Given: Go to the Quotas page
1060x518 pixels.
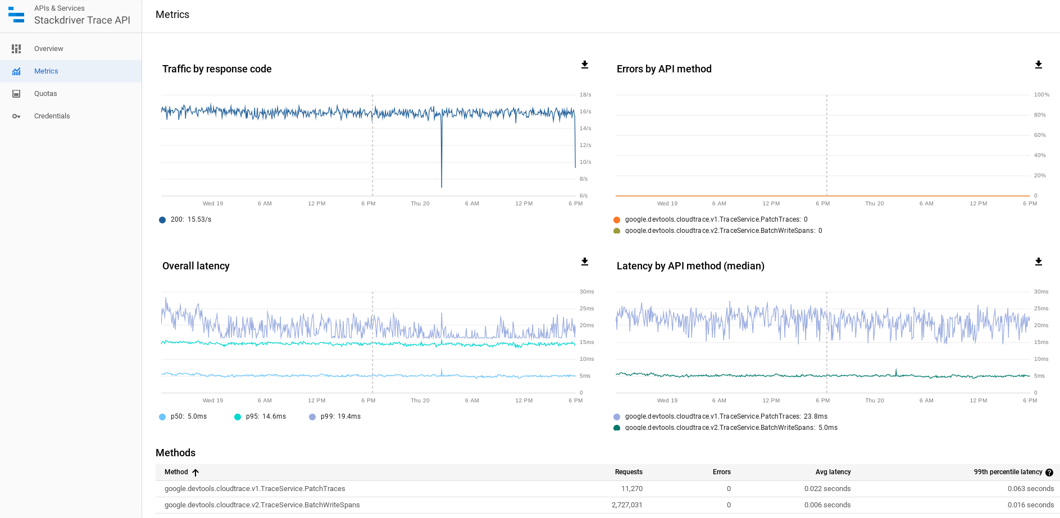Looking at the screenshot, I should [x=71, y=94].
